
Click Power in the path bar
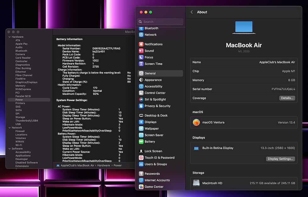click(118, 165)
